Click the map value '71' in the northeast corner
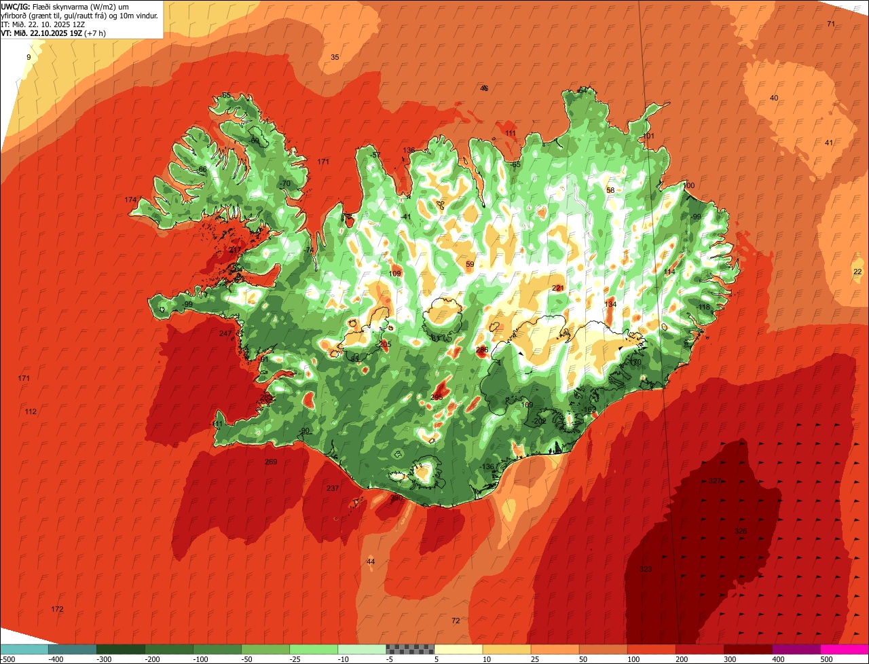This screenshot has width=869, height=664. click(831, 24)
